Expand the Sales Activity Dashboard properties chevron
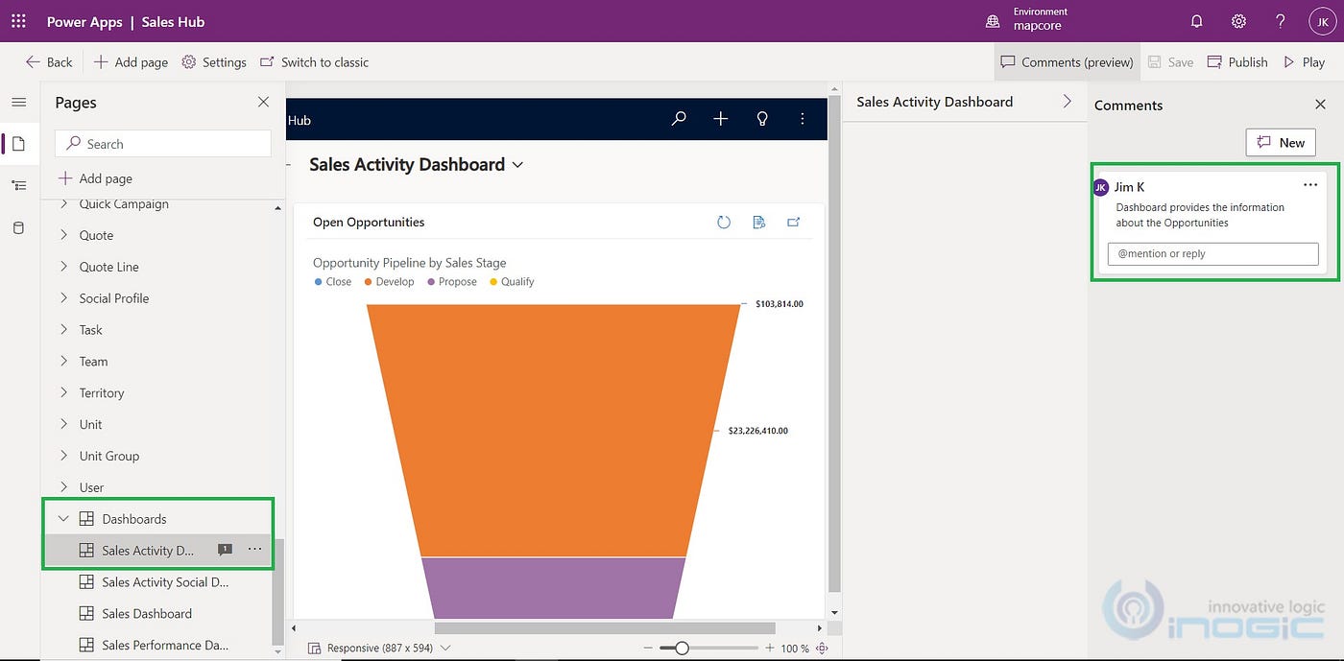The height and width of the screenshot is (661, 1344). [x=1068, y=101]
